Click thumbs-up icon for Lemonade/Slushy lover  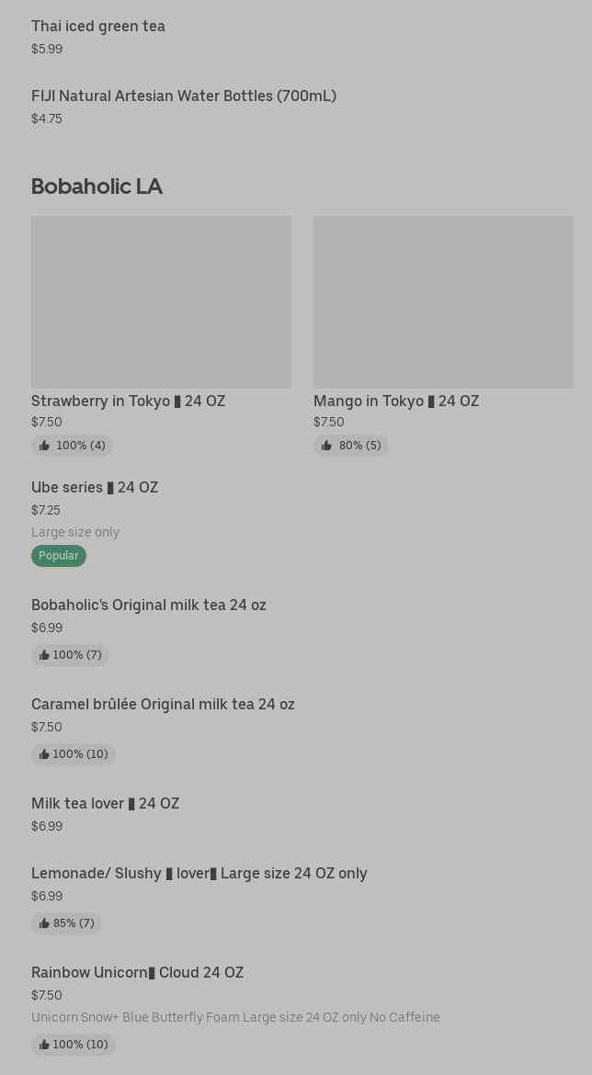tap(44, 923)
